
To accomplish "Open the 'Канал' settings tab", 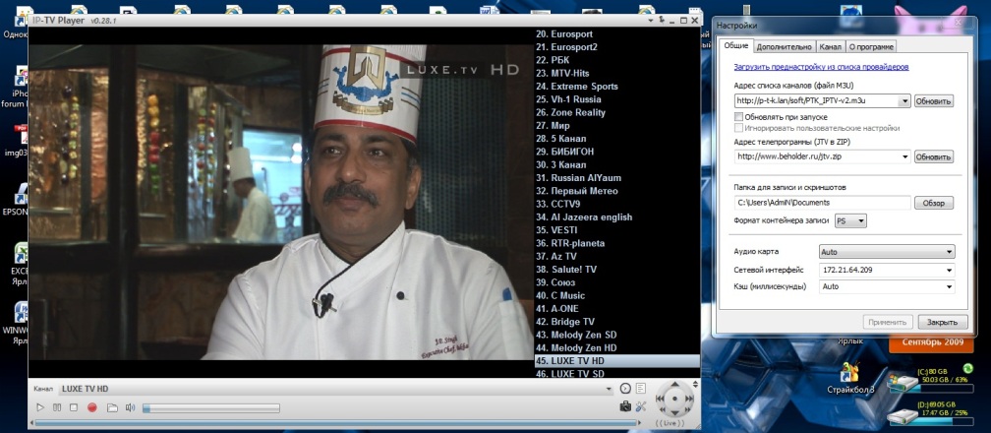I will tap(830, 46).
